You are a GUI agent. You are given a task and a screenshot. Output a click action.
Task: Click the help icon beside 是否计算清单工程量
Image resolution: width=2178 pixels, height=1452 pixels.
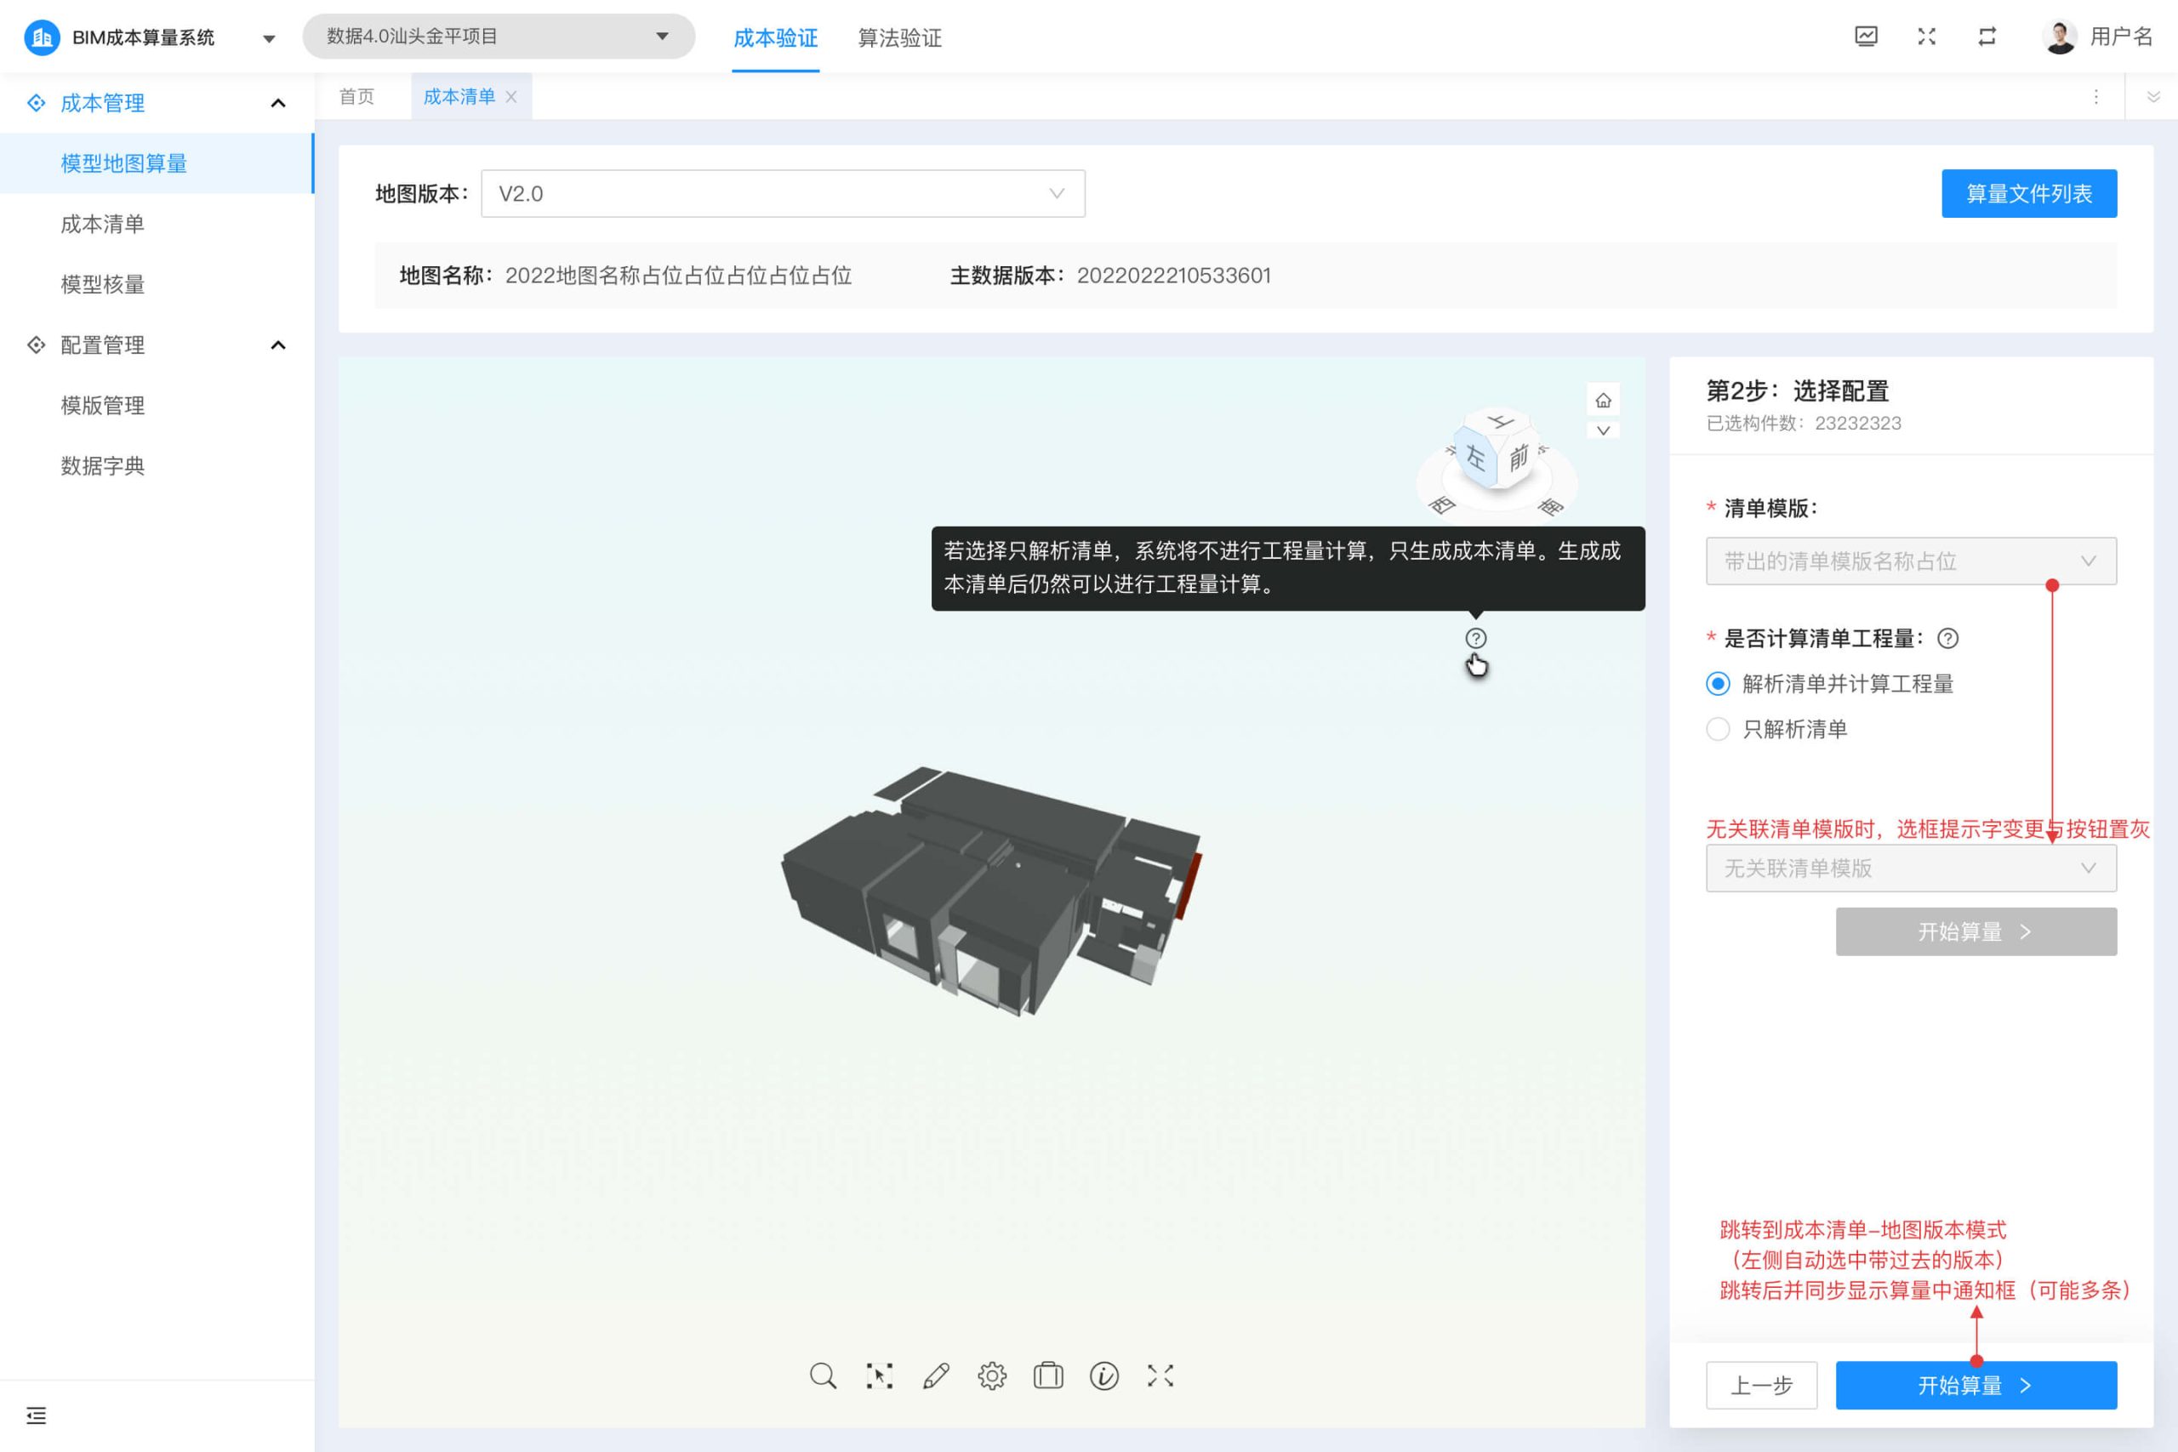1947,639
